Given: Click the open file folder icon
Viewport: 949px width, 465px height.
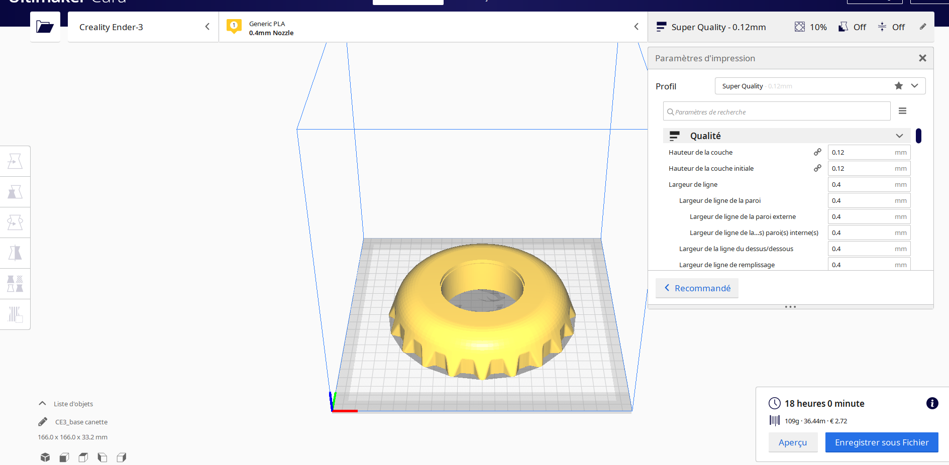Looking at the screenshot, I should click(x=45, y=27).
